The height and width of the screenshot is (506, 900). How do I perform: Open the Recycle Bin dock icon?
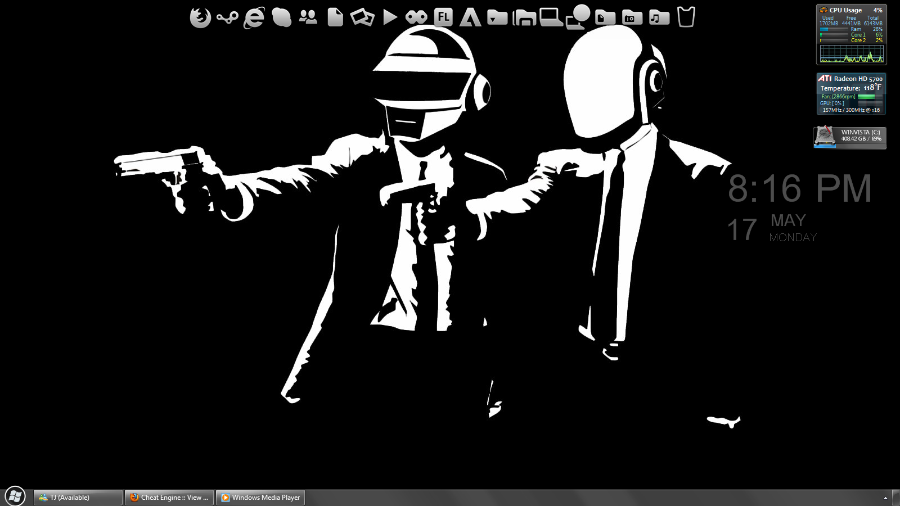click(x=686, y=17)
